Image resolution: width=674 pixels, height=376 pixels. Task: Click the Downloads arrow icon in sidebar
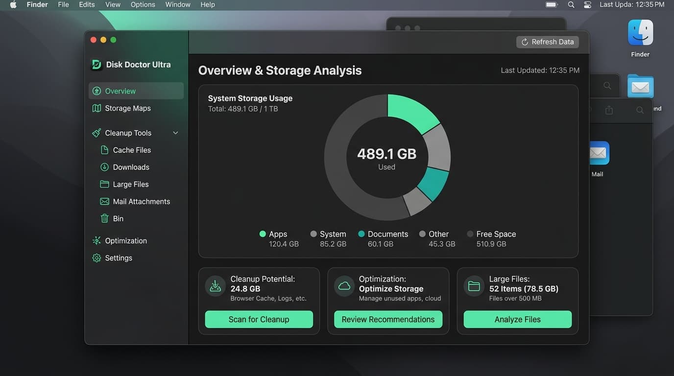point(104,167)
